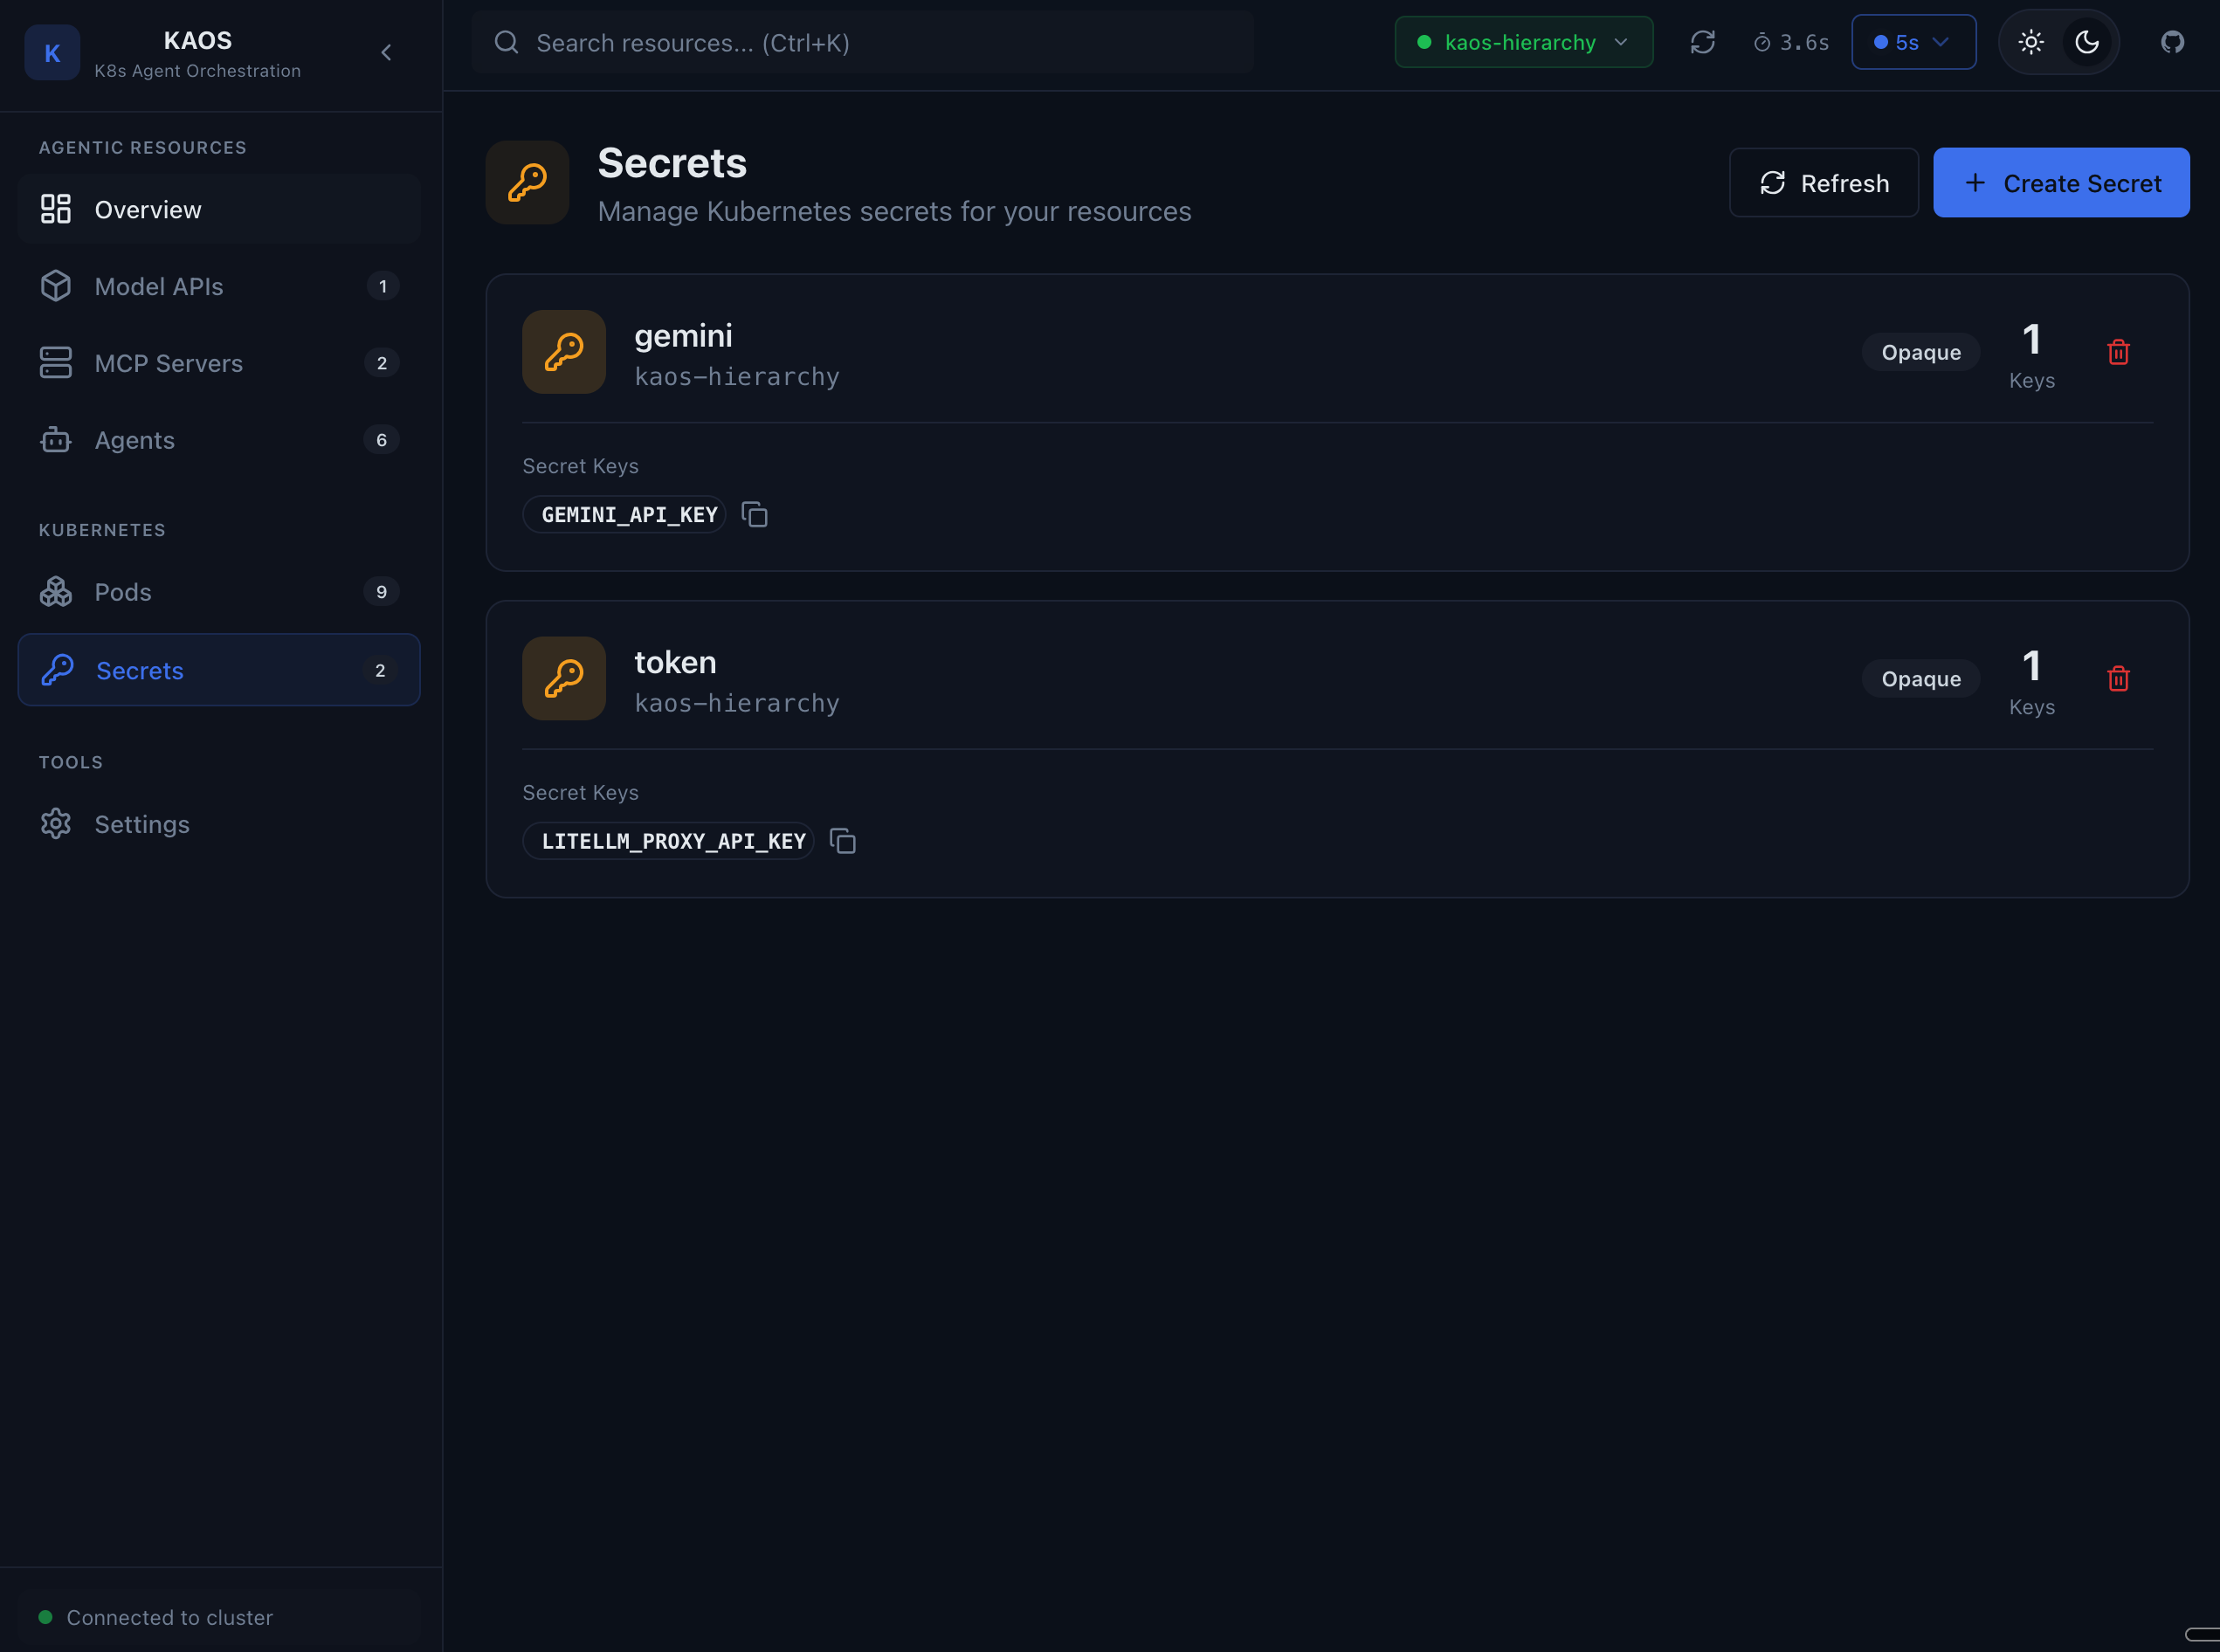Viewport: 2220px width, 1652px height.
Task: Open the Agents sidebar item
Action: click(x=135, y=441)
